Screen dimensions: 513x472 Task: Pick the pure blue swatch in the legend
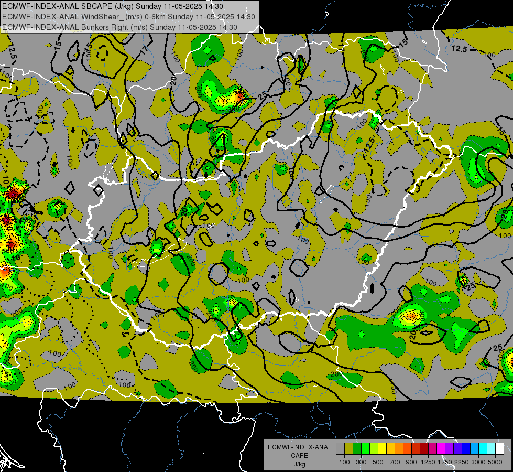[x=466, y=449]
